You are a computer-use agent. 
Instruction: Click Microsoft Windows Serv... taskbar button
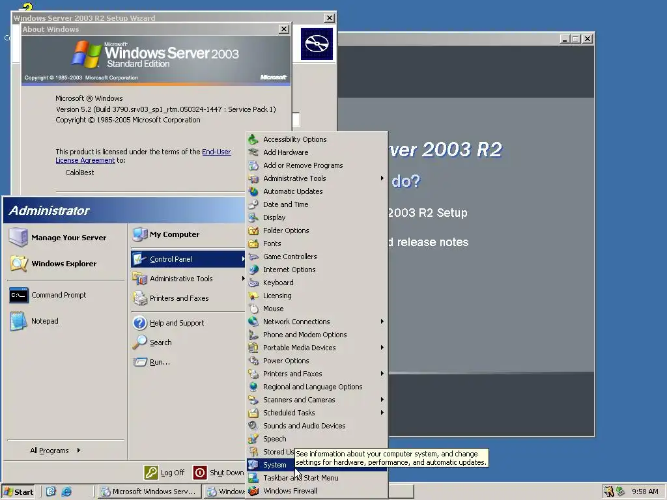click(149, 492)
